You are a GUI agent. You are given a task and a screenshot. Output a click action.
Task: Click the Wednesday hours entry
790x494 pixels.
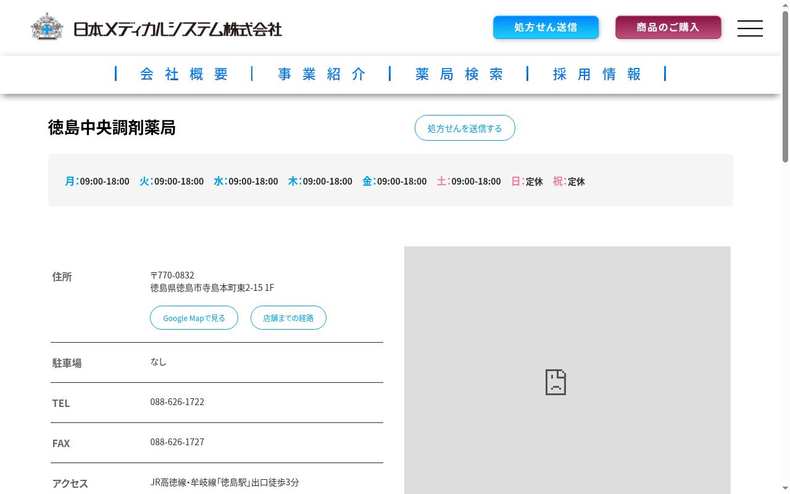click(x=246, y=181)
